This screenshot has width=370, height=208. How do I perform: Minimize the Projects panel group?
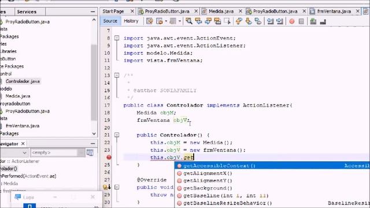[92, 12]
